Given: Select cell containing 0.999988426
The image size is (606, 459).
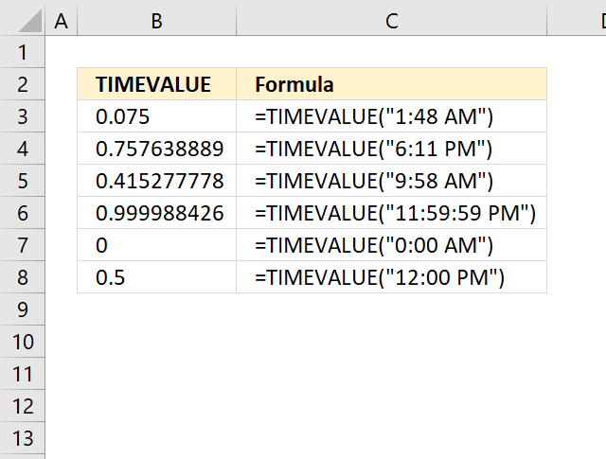Looking at the screenshot, I should [x=156, y=213].
